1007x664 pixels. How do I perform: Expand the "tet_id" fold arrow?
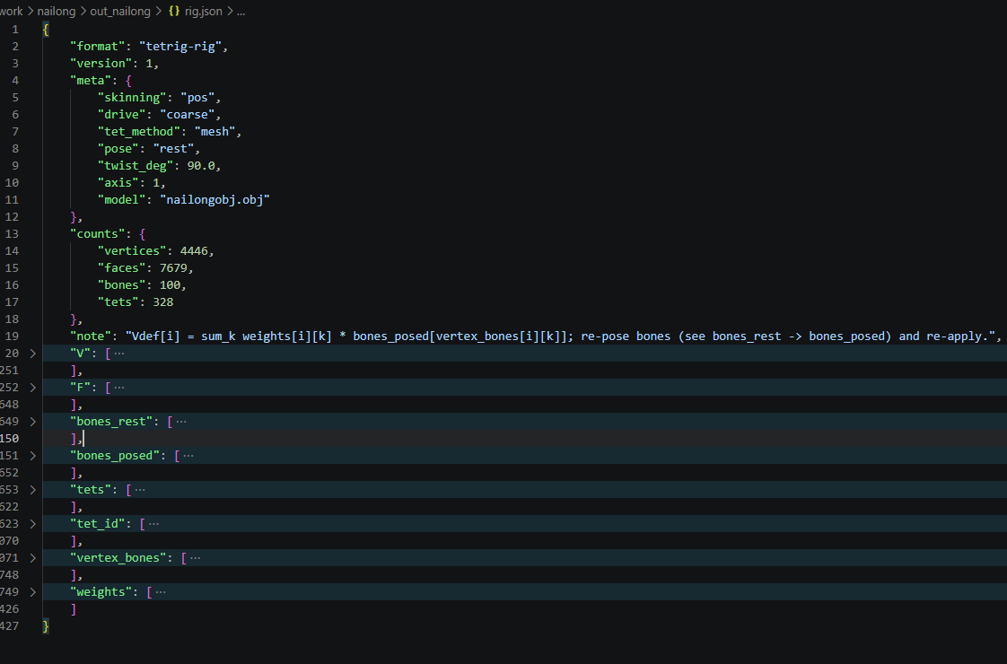pos(32,524)
